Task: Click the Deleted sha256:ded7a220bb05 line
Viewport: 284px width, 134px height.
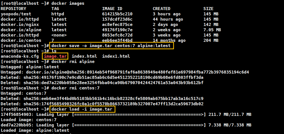Action: (x=102, y=83)
